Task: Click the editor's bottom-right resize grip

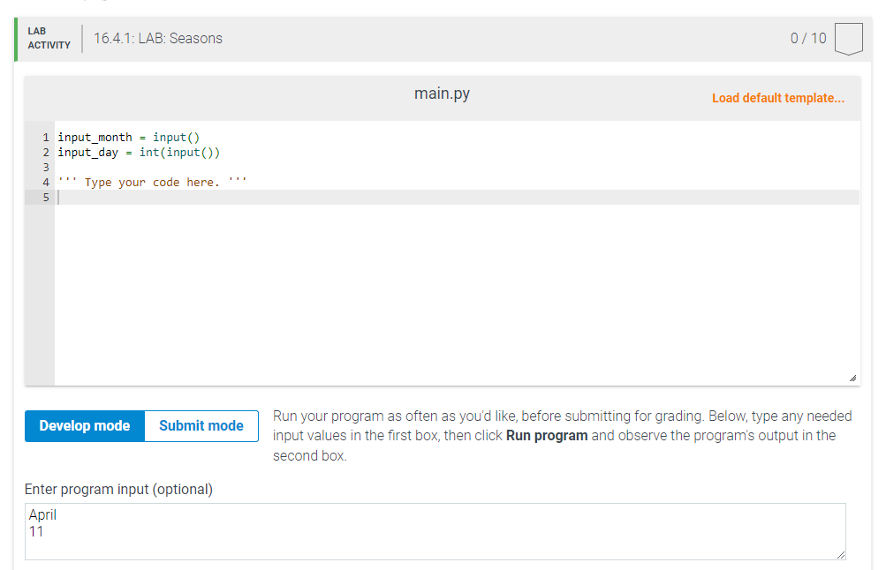Action: pyautogui.click(x=853, y=378)
